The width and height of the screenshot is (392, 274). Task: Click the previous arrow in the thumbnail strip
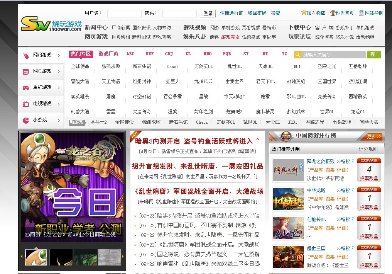point(22,257)
